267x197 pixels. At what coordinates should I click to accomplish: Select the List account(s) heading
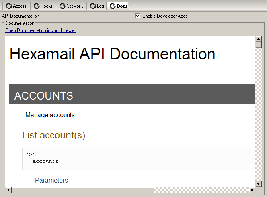53,135
